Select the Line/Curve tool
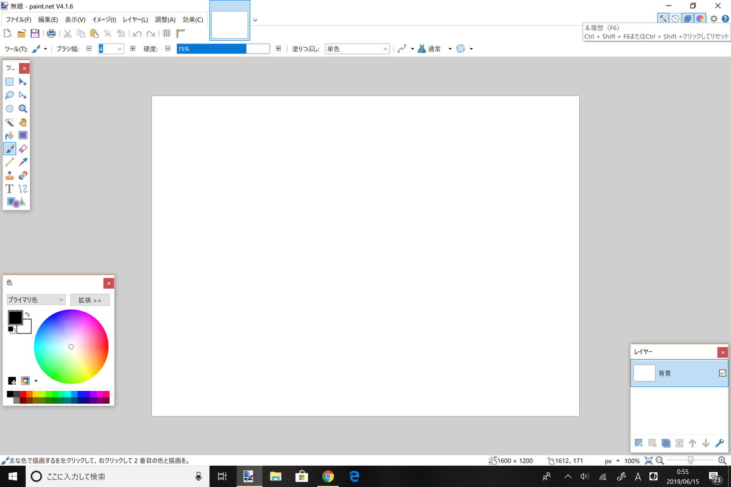Screen dimensions: 731x487 click(x=23, y=189)
